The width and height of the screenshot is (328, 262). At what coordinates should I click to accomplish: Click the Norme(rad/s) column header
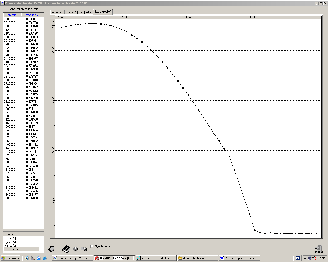pyautogui.click(x=32, y=15)
